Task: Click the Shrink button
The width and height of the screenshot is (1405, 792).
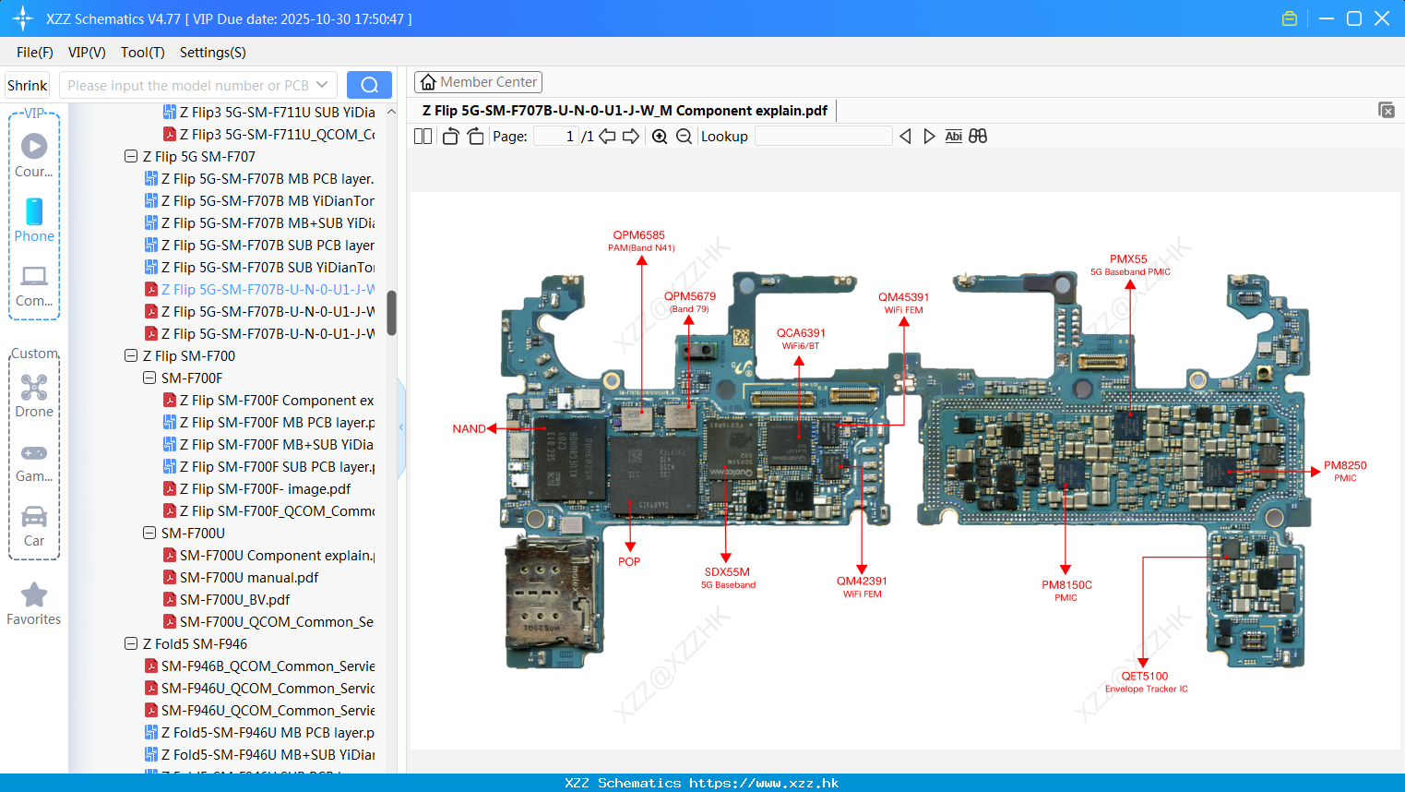Action: 28,85
